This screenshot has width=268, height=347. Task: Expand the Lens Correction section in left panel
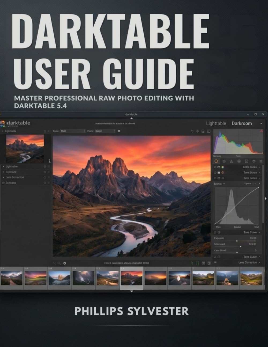point(3,177)
